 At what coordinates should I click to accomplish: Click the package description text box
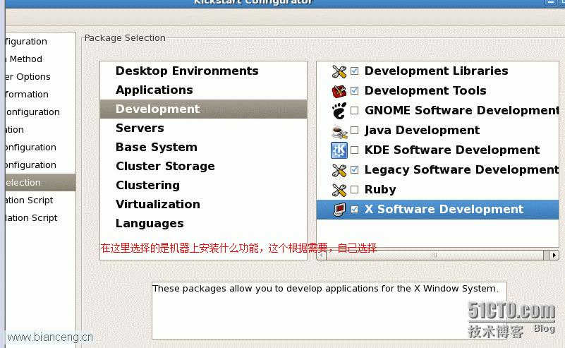[x=329, y=311]
